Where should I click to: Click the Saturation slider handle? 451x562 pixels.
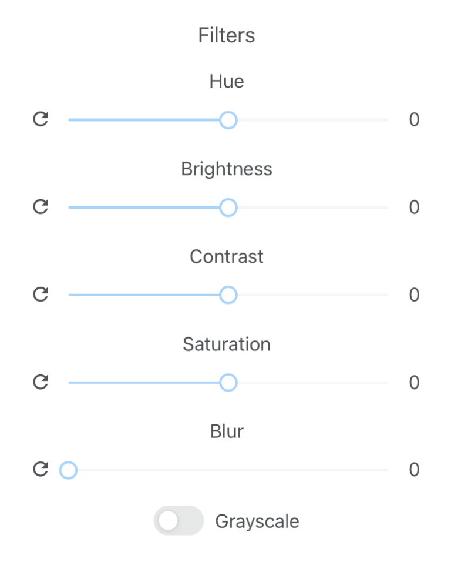pyautogui.click(x=228, y=383)
